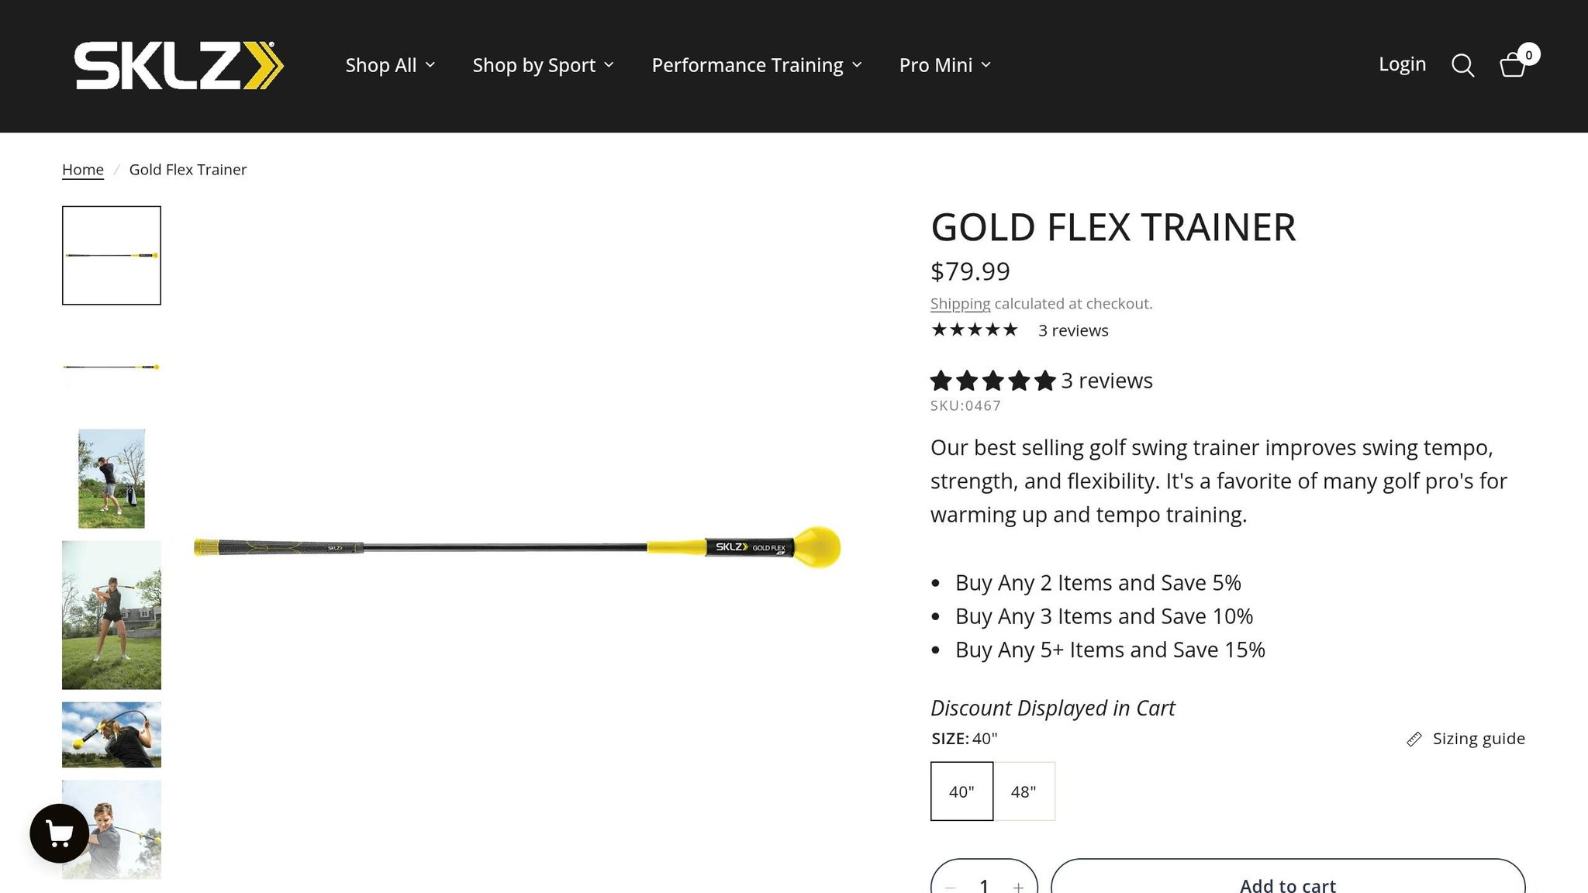This screenshot has width=1588, height=893.
Task: Go to Home via breadcrumb
Action: click(82, 169)
